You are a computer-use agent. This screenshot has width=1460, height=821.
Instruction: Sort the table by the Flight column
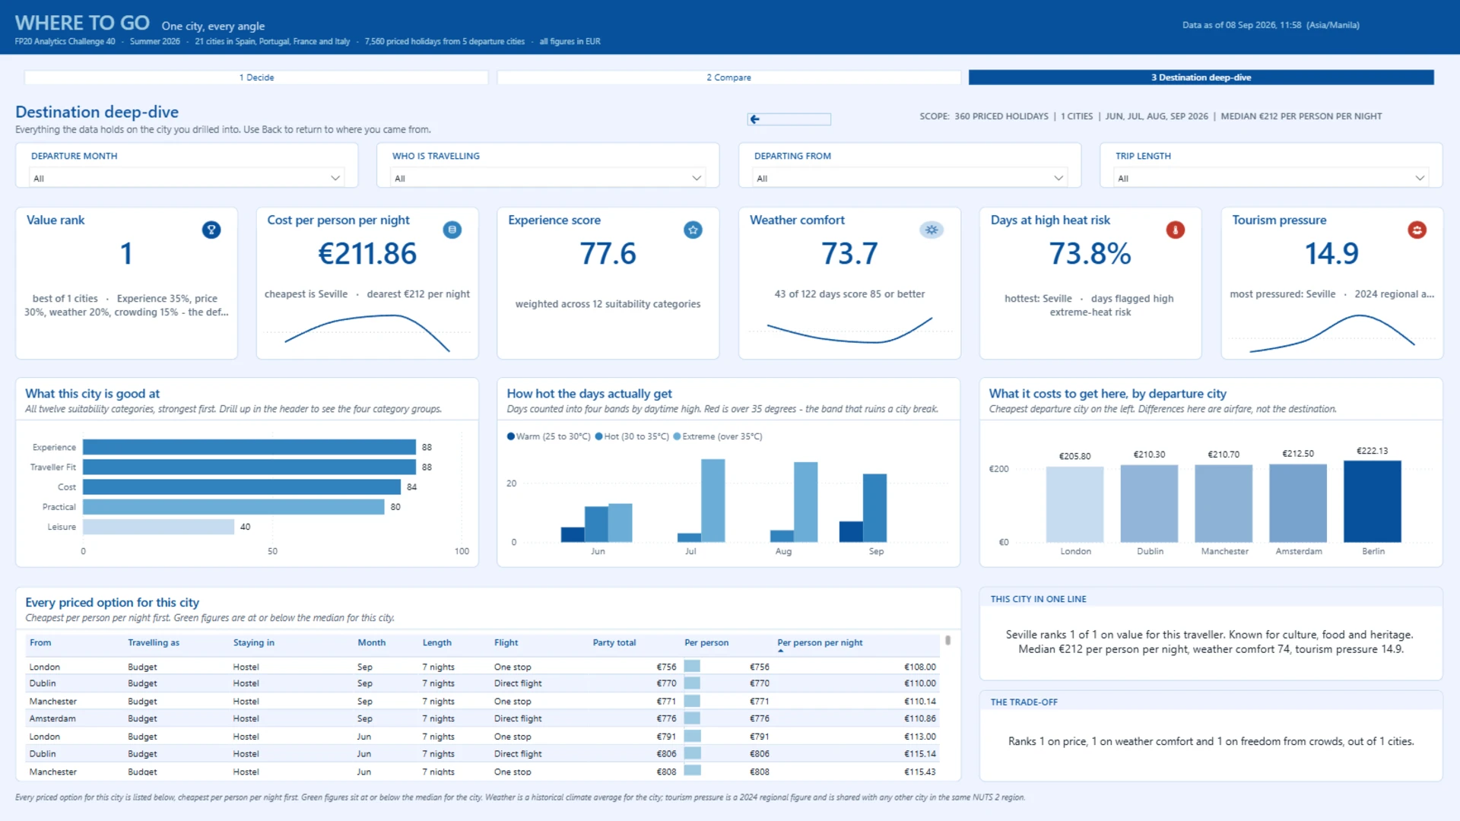(x=506, y=643)
